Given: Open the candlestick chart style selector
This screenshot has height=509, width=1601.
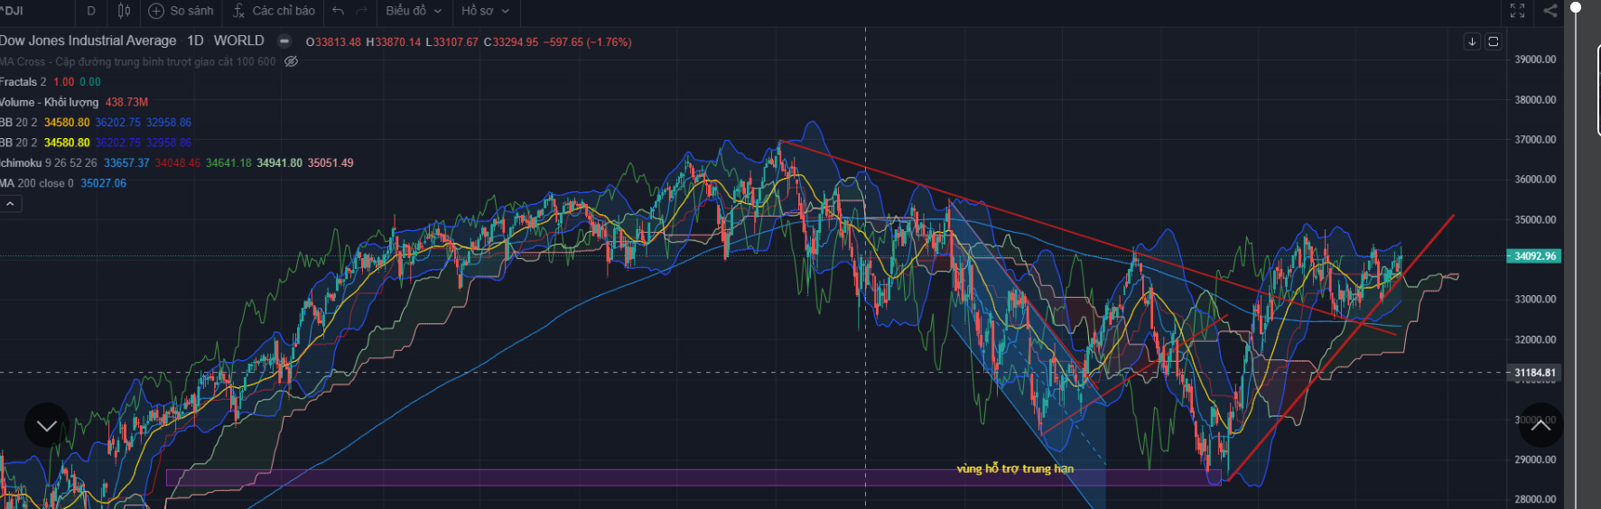Looking at the screenshot, I should point(124,11).
